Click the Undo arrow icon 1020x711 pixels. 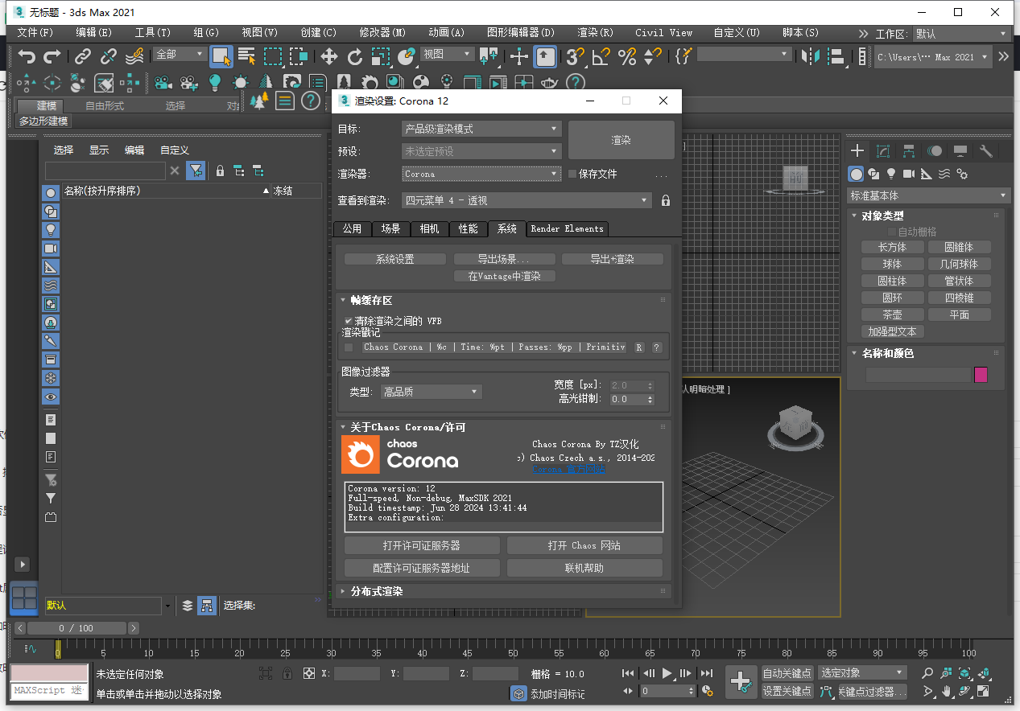27,56
